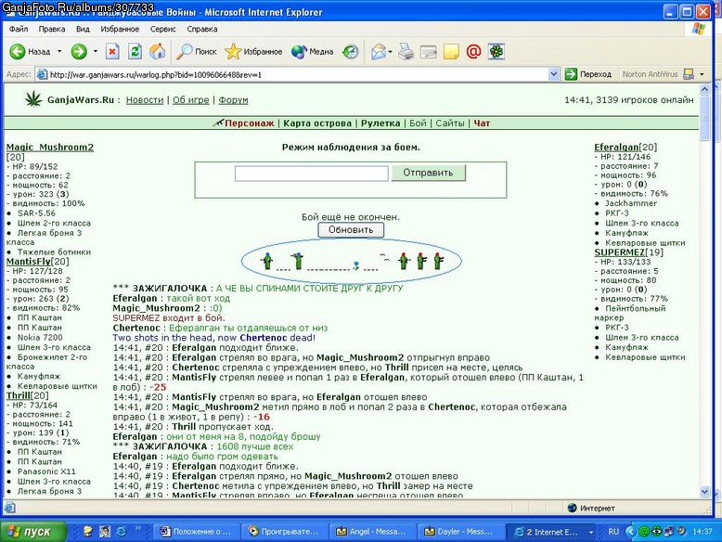Open MantisFly player profile
This screenshot has height=542, width=722.
point(29,261)
